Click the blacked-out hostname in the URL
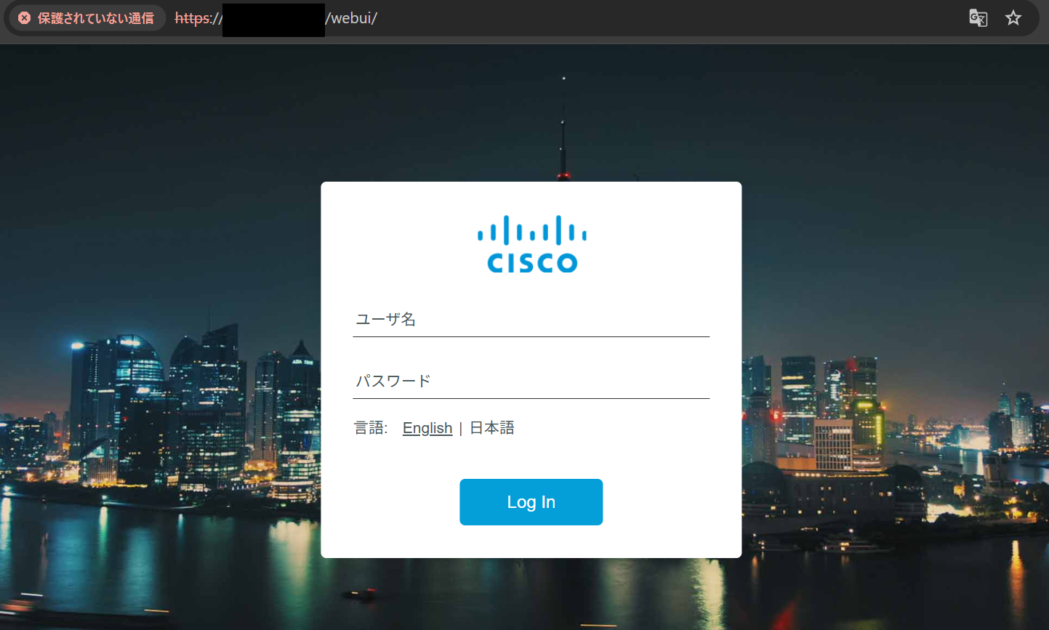1049x630 pixels. click(x=273, y=20)
